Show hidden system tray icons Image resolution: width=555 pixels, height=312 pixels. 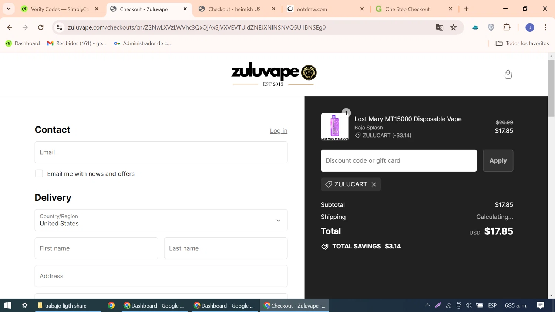pos(427,305)
